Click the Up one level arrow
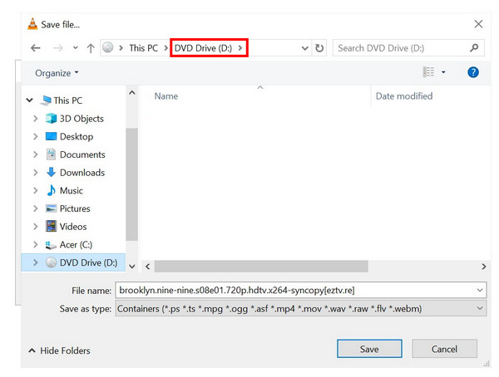499x377 pixels. tap(91, 48)
